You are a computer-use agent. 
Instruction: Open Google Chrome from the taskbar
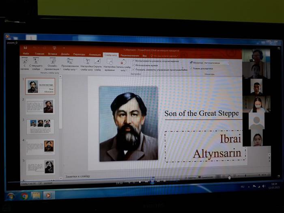[x=24, y=196]
